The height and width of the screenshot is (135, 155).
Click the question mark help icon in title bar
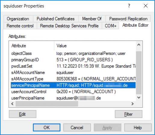(x=129, y=6)
